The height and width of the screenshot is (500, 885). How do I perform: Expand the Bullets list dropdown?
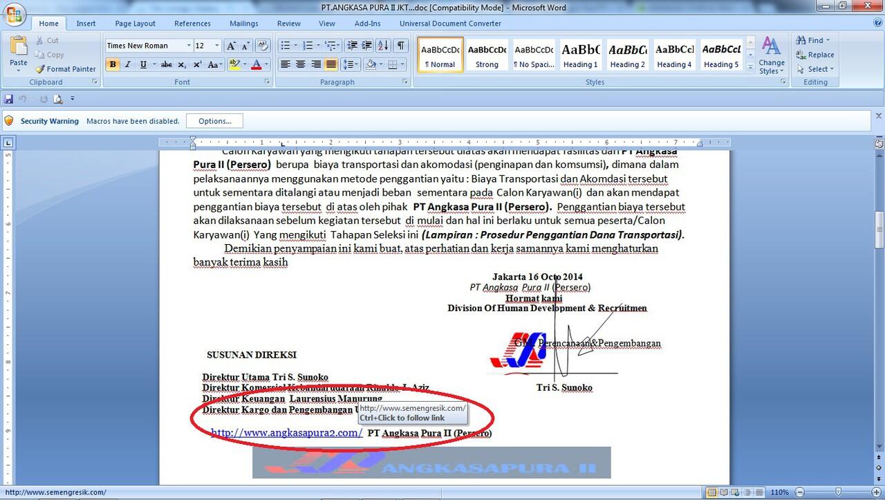(296, 46)
